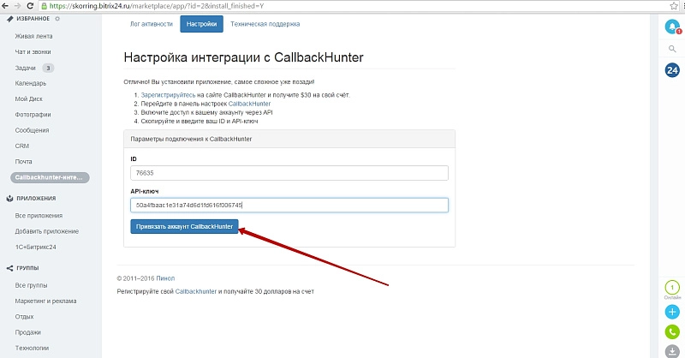Open favorites settings gear icon
This screenshot has width=685, height=358.
click(57, 17)
